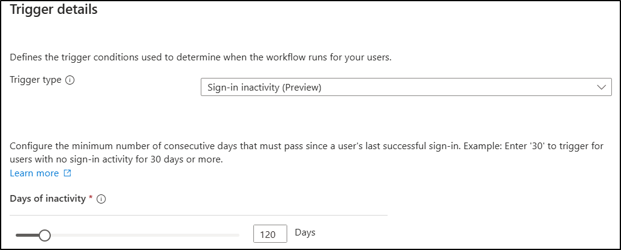Click the red required asterisk

click(91, 198)
